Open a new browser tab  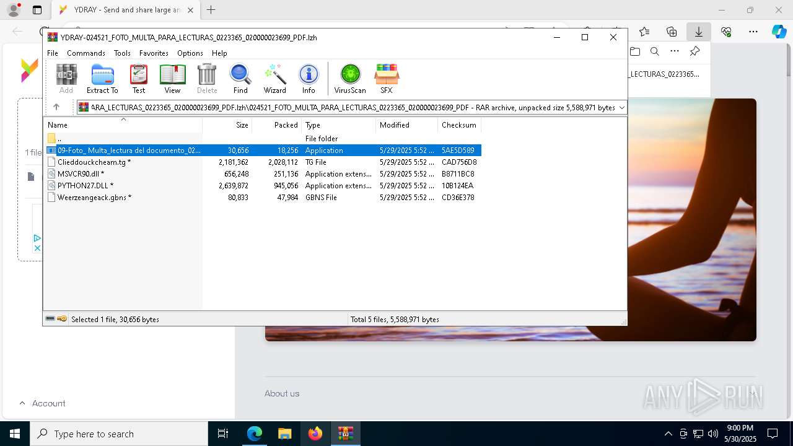211,10
